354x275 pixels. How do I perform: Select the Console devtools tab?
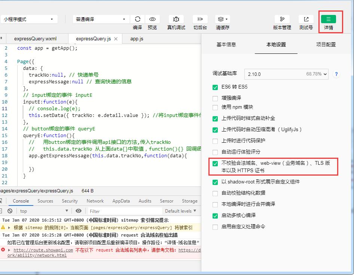pos(21,201)
